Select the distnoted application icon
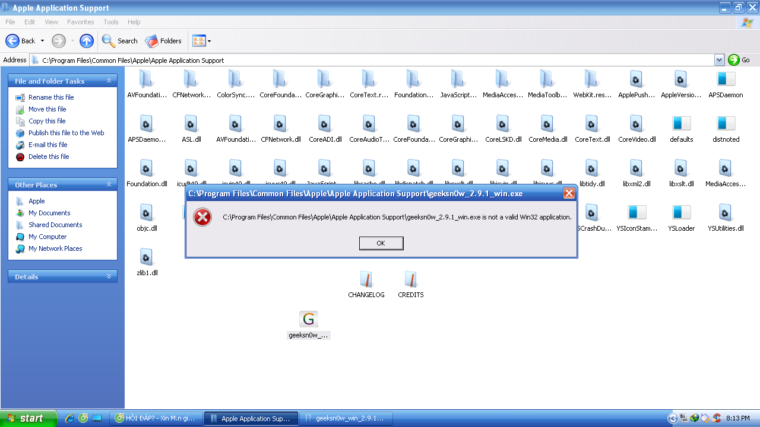 coord(726,123)
